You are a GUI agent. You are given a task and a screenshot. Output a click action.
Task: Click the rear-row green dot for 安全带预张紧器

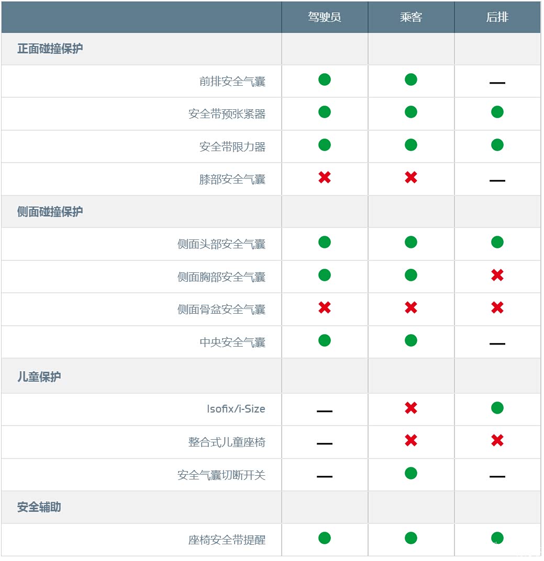tap(497, 112)
